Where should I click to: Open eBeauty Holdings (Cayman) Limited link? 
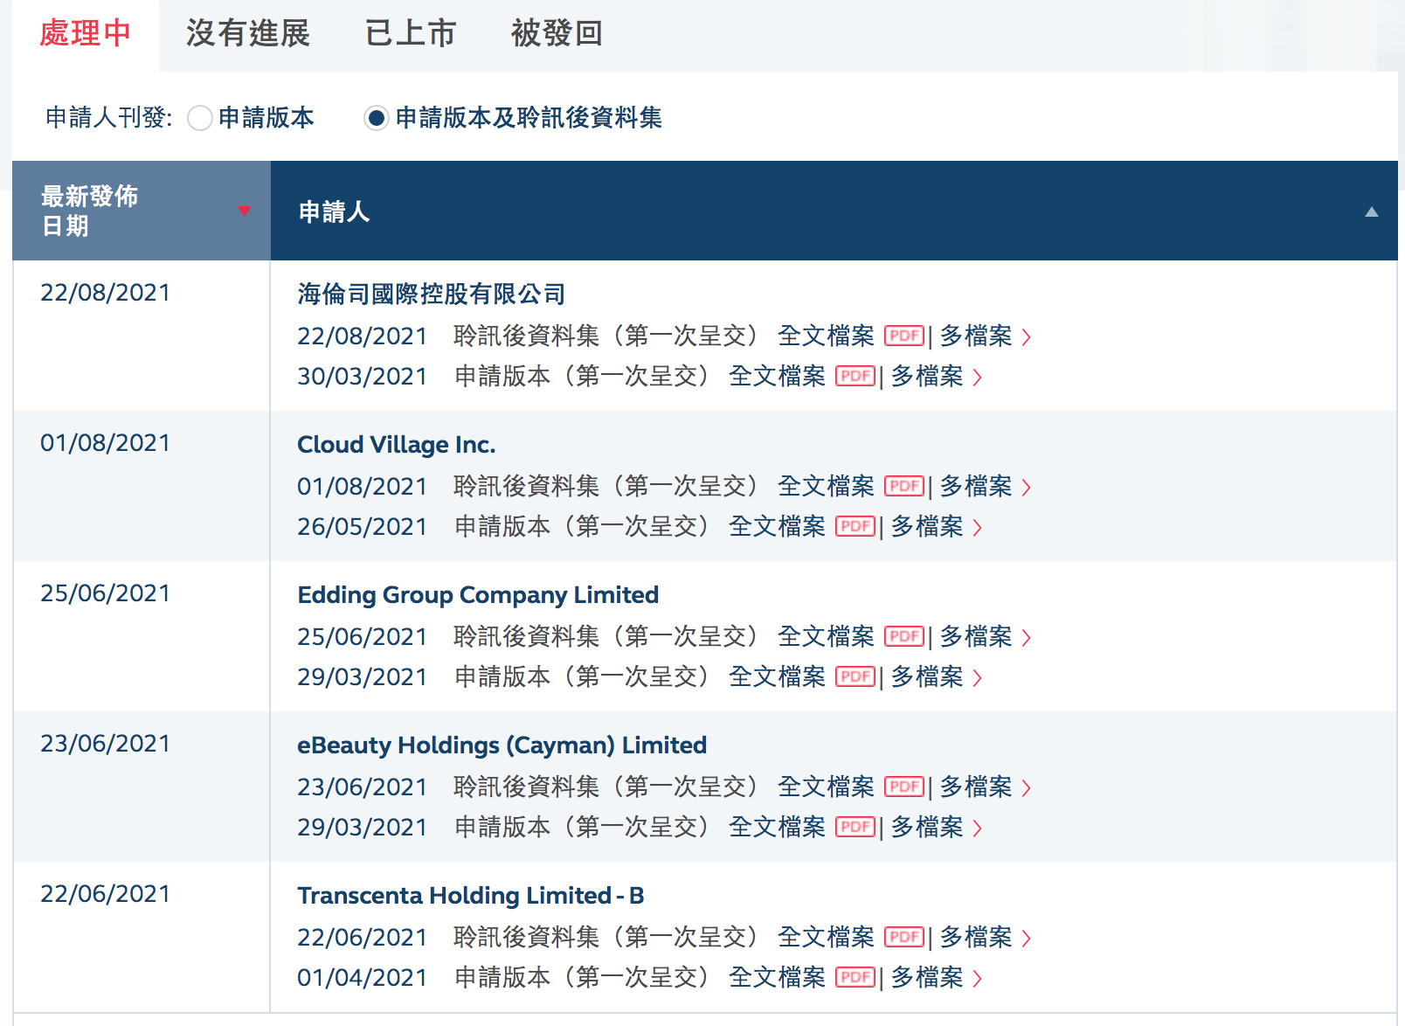502,745
